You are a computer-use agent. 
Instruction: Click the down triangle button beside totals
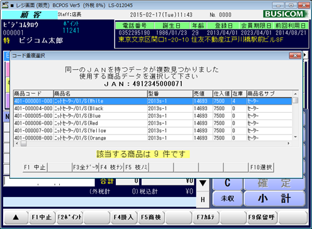pos(203,184)
